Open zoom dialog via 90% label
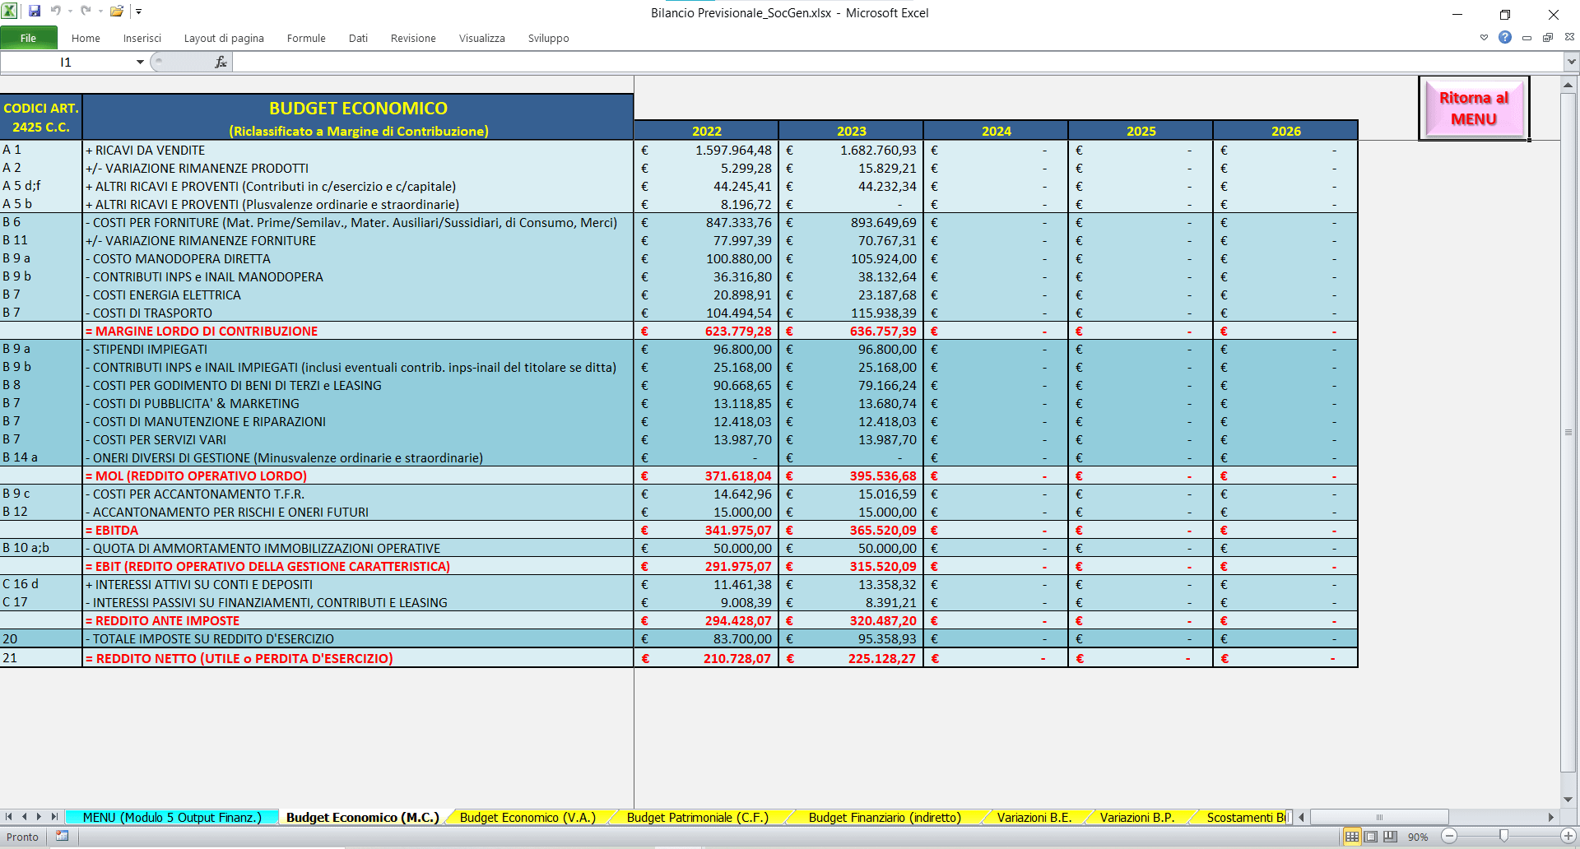Screen dimensions: 1580x849 coord(1418,837)
